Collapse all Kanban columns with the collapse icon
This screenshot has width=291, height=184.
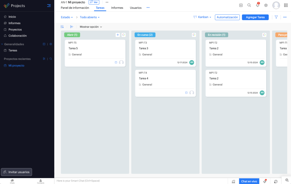pyautogui.click(x=72, y=26)
